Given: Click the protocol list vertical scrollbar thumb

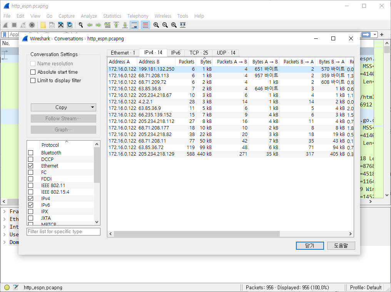Looking at the screenshot, I should click(x=97, y=165).
